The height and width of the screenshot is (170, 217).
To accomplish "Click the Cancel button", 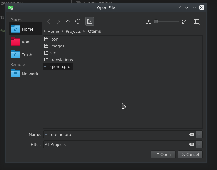I will pyautogui.click(x=190, y=154).
